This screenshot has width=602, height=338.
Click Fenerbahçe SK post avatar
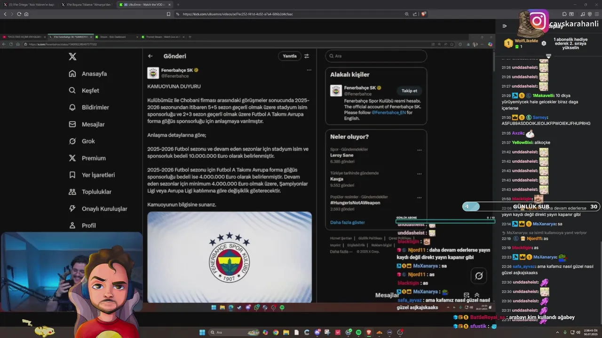(x=153, y=73)
